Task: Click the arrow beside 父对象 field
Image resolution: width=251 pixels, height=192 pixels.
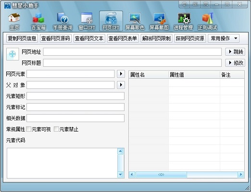Action: coord(121,85)
